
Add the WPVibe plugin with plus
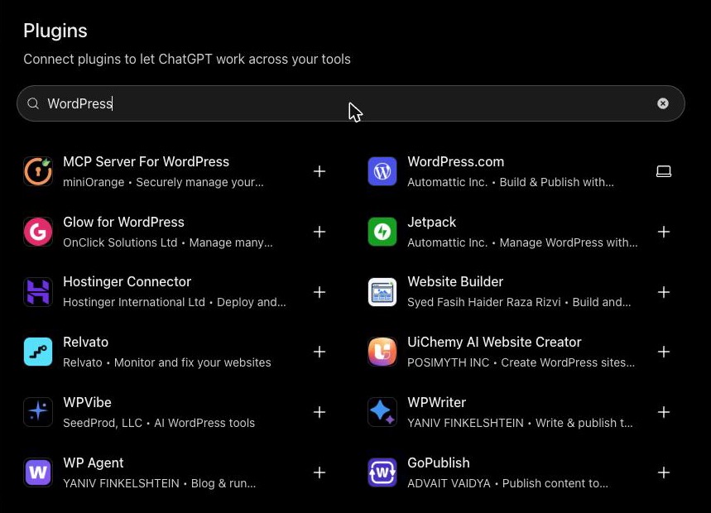pos(319,412)
